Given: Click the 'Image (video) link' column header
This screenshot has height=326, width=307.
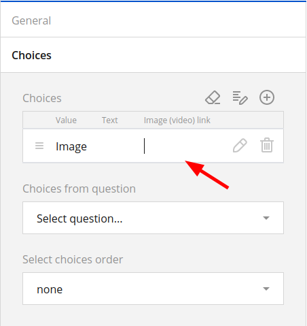Looking at the screenshot, I should (177, 120).
